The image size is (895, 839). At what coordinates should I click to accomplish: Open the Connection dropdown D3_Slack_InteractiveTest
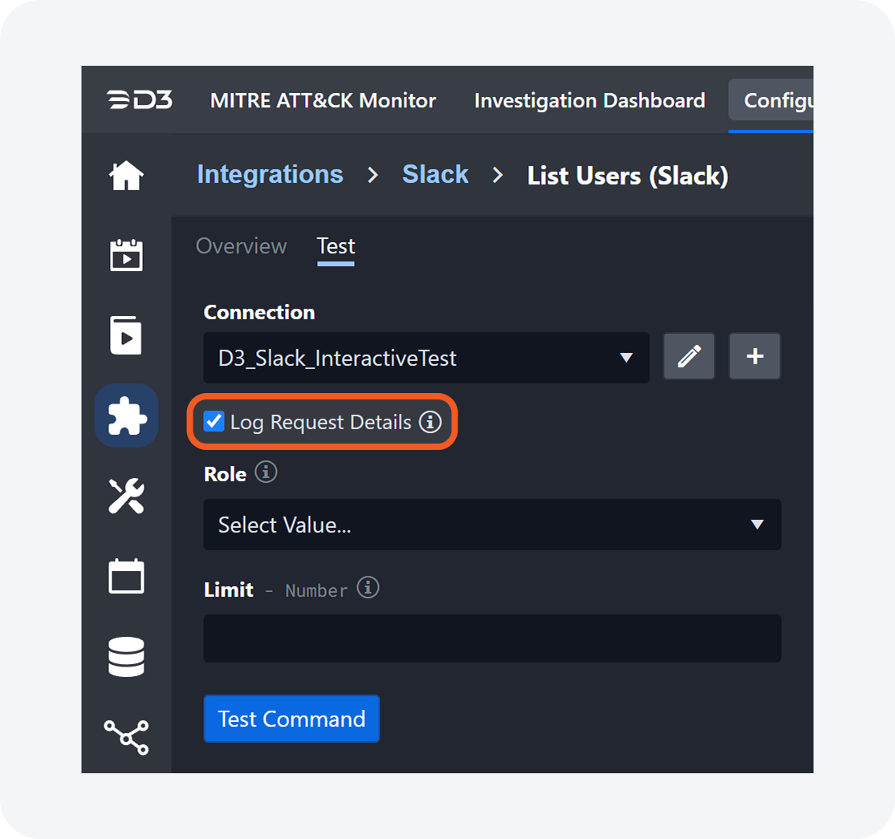click(x=426, y=358)
